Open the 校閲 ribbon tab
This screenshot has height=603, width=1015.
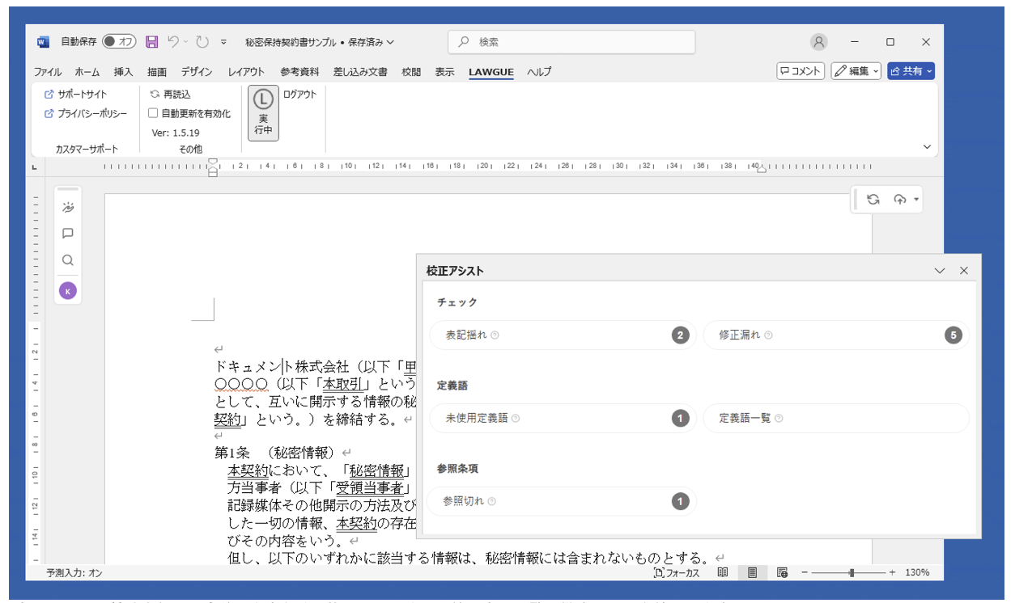[x=411, y=72]
